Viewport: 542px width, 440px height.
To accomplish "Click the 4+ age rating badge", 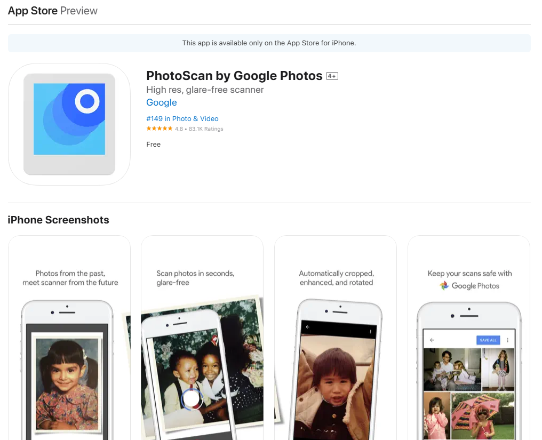I will click(332, 76).
